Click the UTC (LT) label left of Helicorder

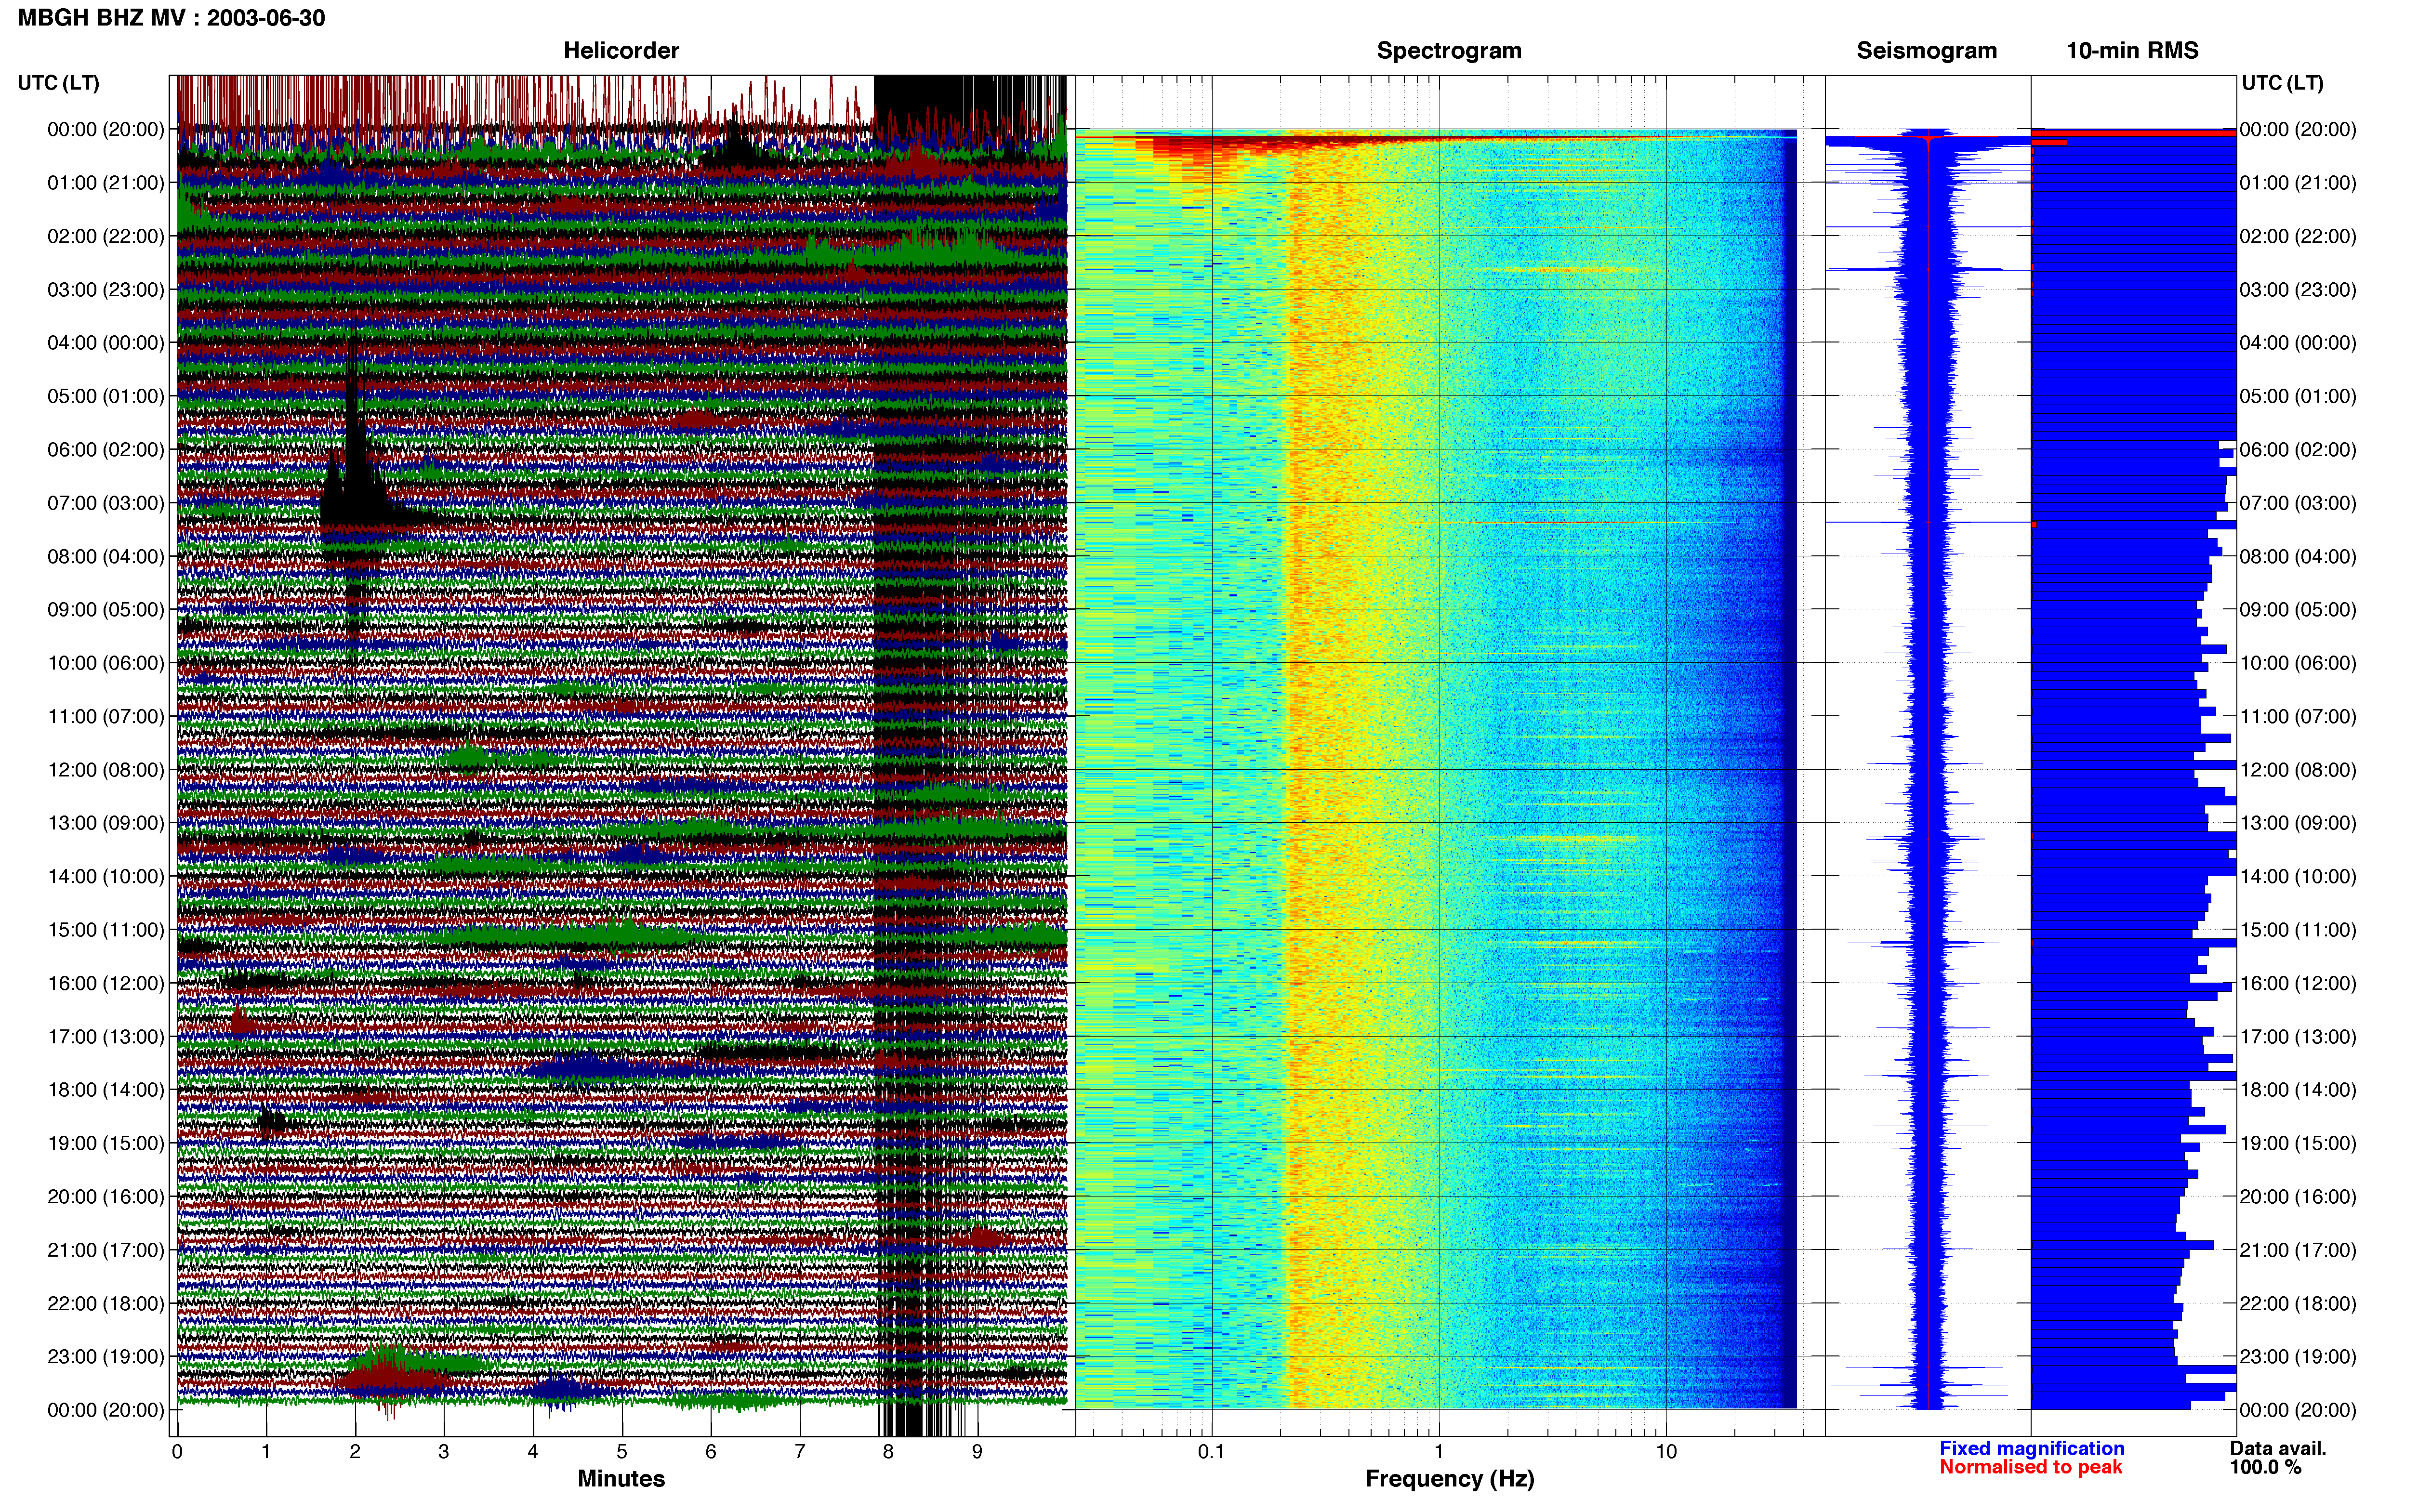coord(58,83)
